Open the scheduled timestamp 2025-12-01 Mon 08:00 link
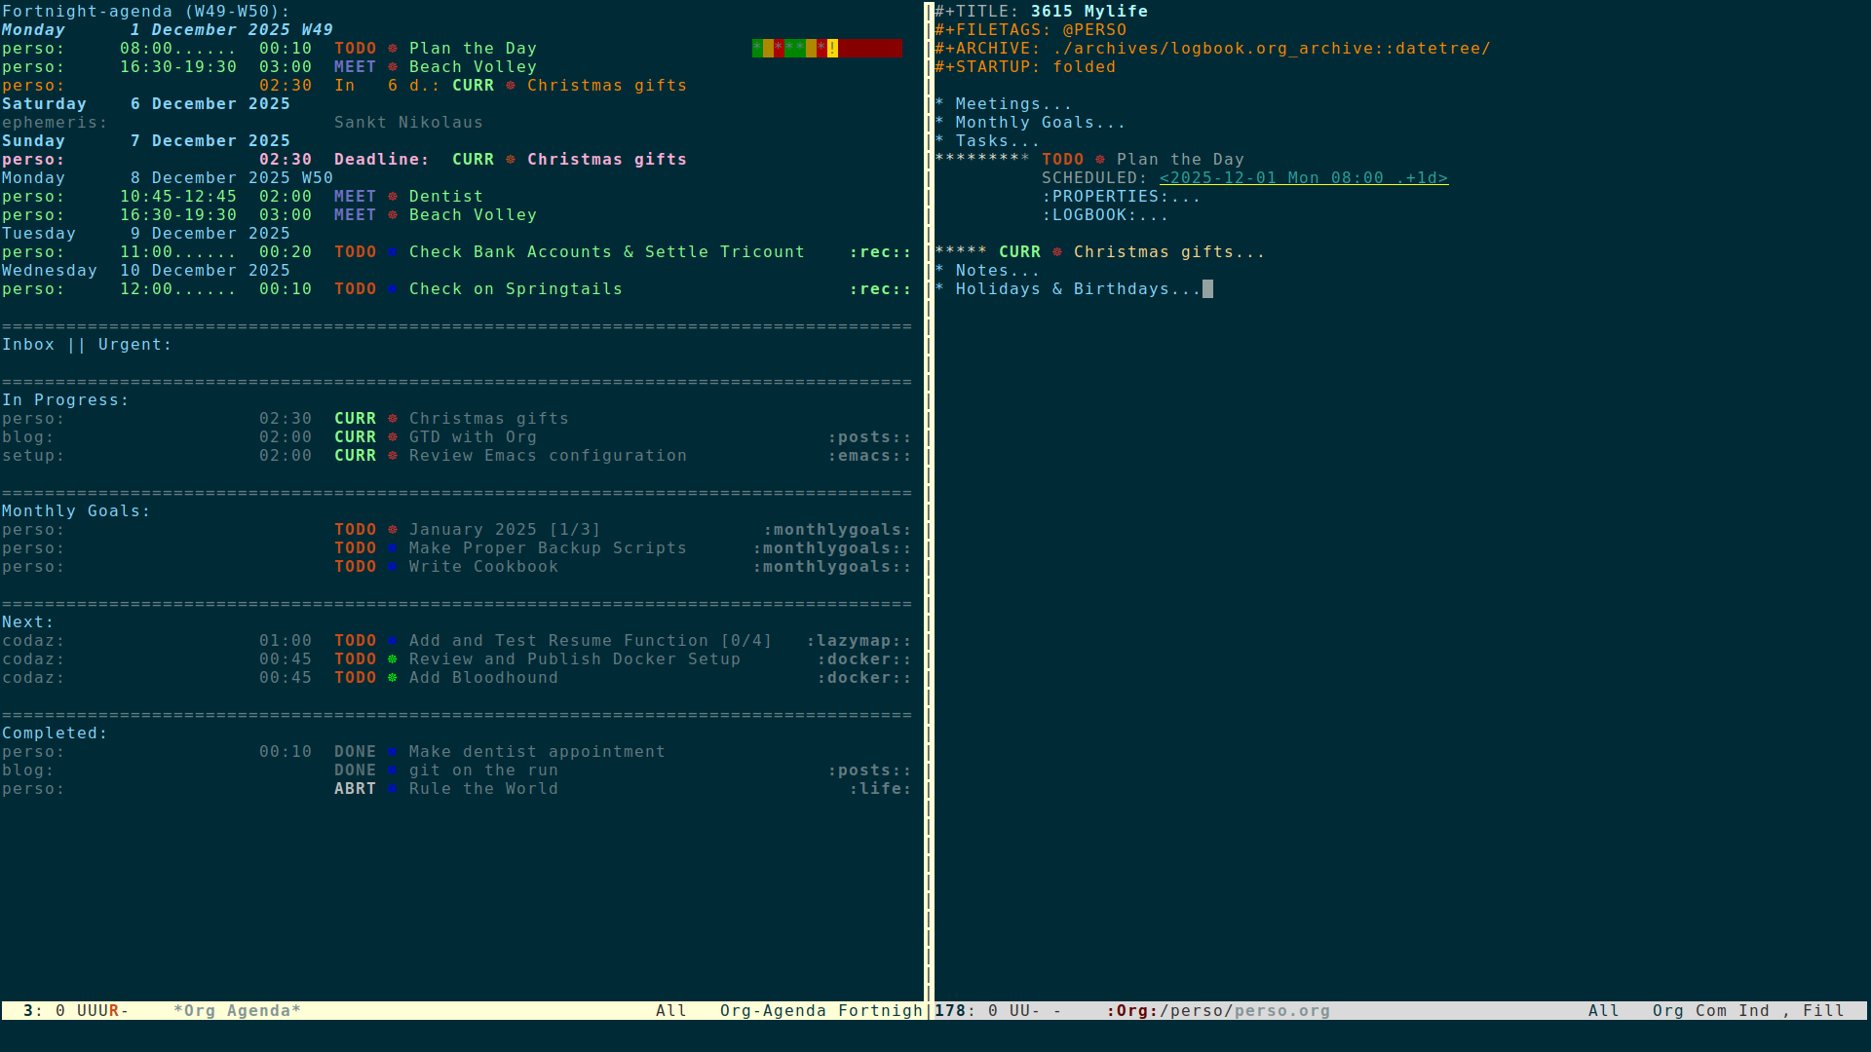 pos(1303,178)
